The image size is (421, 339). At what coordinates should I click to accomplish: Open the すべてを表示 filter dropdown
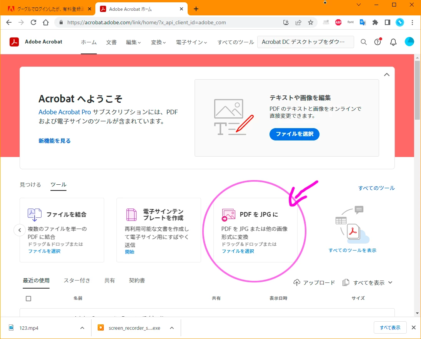pyautogui.click(x=368, y=282)
